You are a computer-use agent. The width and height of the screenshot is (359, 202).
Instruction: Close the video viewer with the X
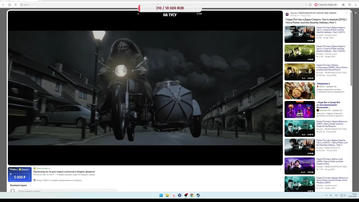(x=356, y=13)
